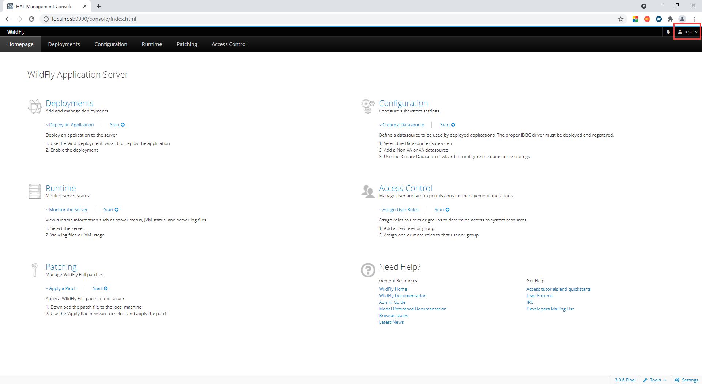Collapse the Monitor the Server expander
Image resolution: width=702 pixels, height=384 pixels.
pyautogui.click(x=67, y=210)
